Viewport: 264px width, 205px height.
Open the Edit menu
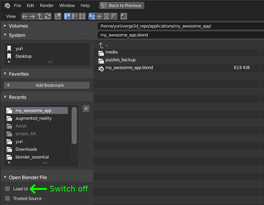tap(31, 5)
